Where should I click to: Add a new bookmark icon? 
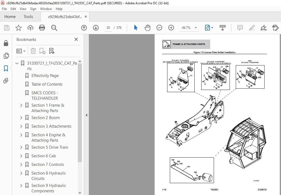coord(43,51)
